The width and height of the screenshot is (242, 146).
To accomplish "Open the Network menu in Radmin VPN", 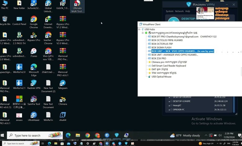I will coord(179,11).
